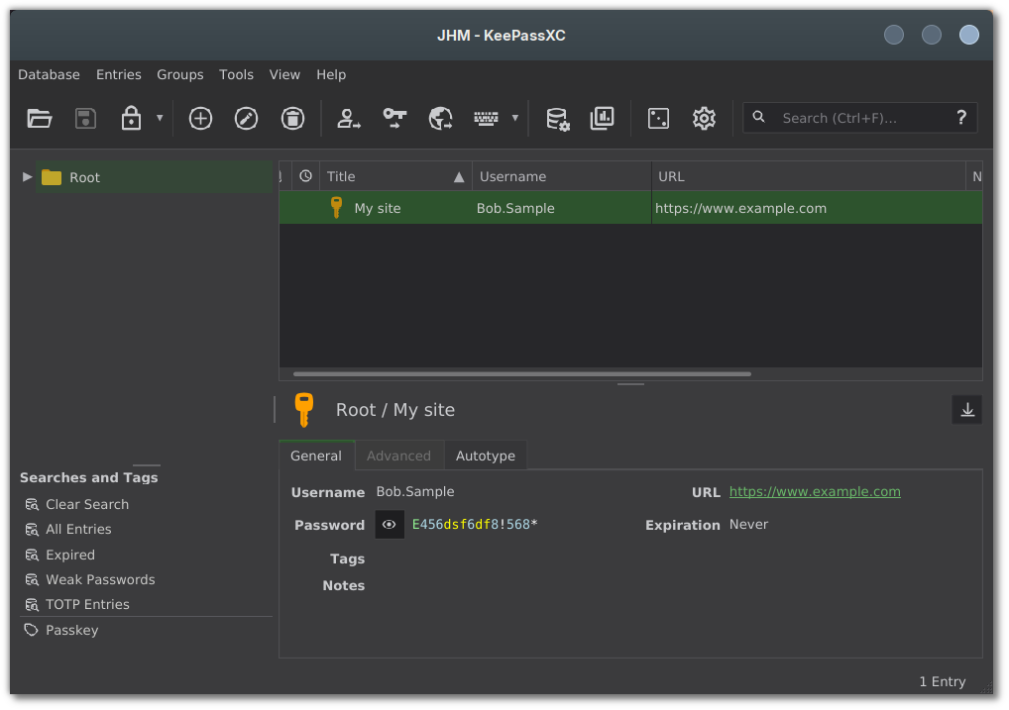The width and height of the screenshot is (1009, 710).
Task: Perform Auto-Type with keyboard icon
Action: tap(486, 119)
